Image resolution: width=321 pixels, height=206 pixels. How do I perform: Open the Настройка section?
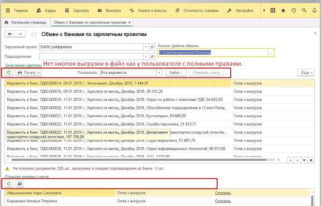coord(240,10)
